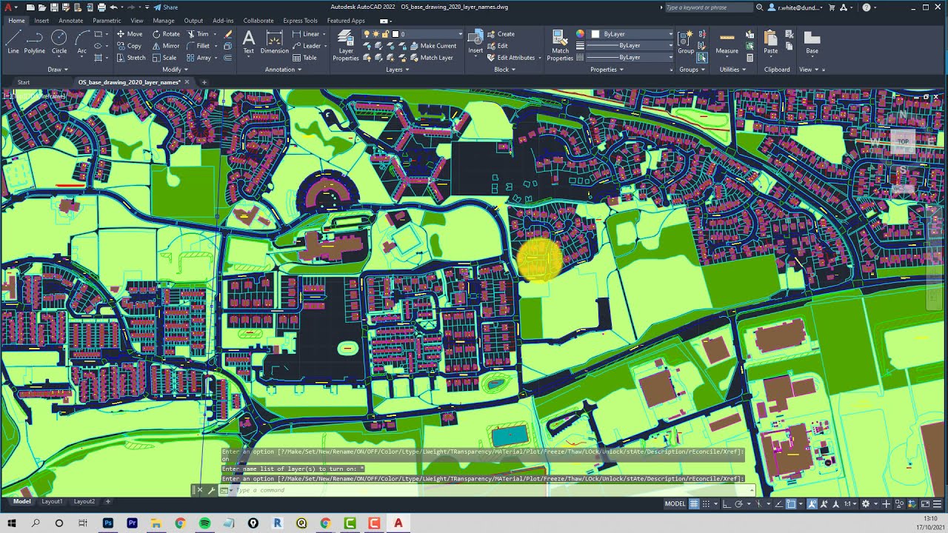Select the Circle tool
948x533 pixels.
pyautogui.click(x=59, y=41)
